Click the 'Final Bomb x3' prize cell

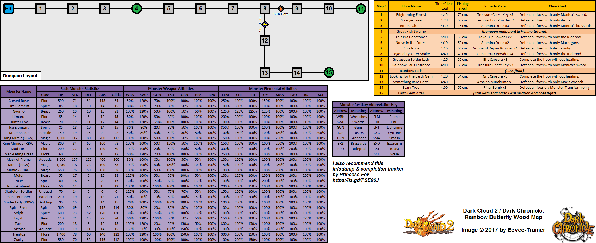point(495,88)
